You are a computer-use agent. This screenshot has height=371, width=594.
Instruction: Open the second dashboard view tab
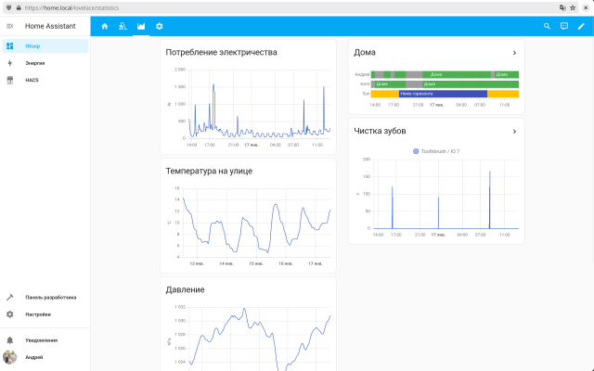(x=123, y=26)
